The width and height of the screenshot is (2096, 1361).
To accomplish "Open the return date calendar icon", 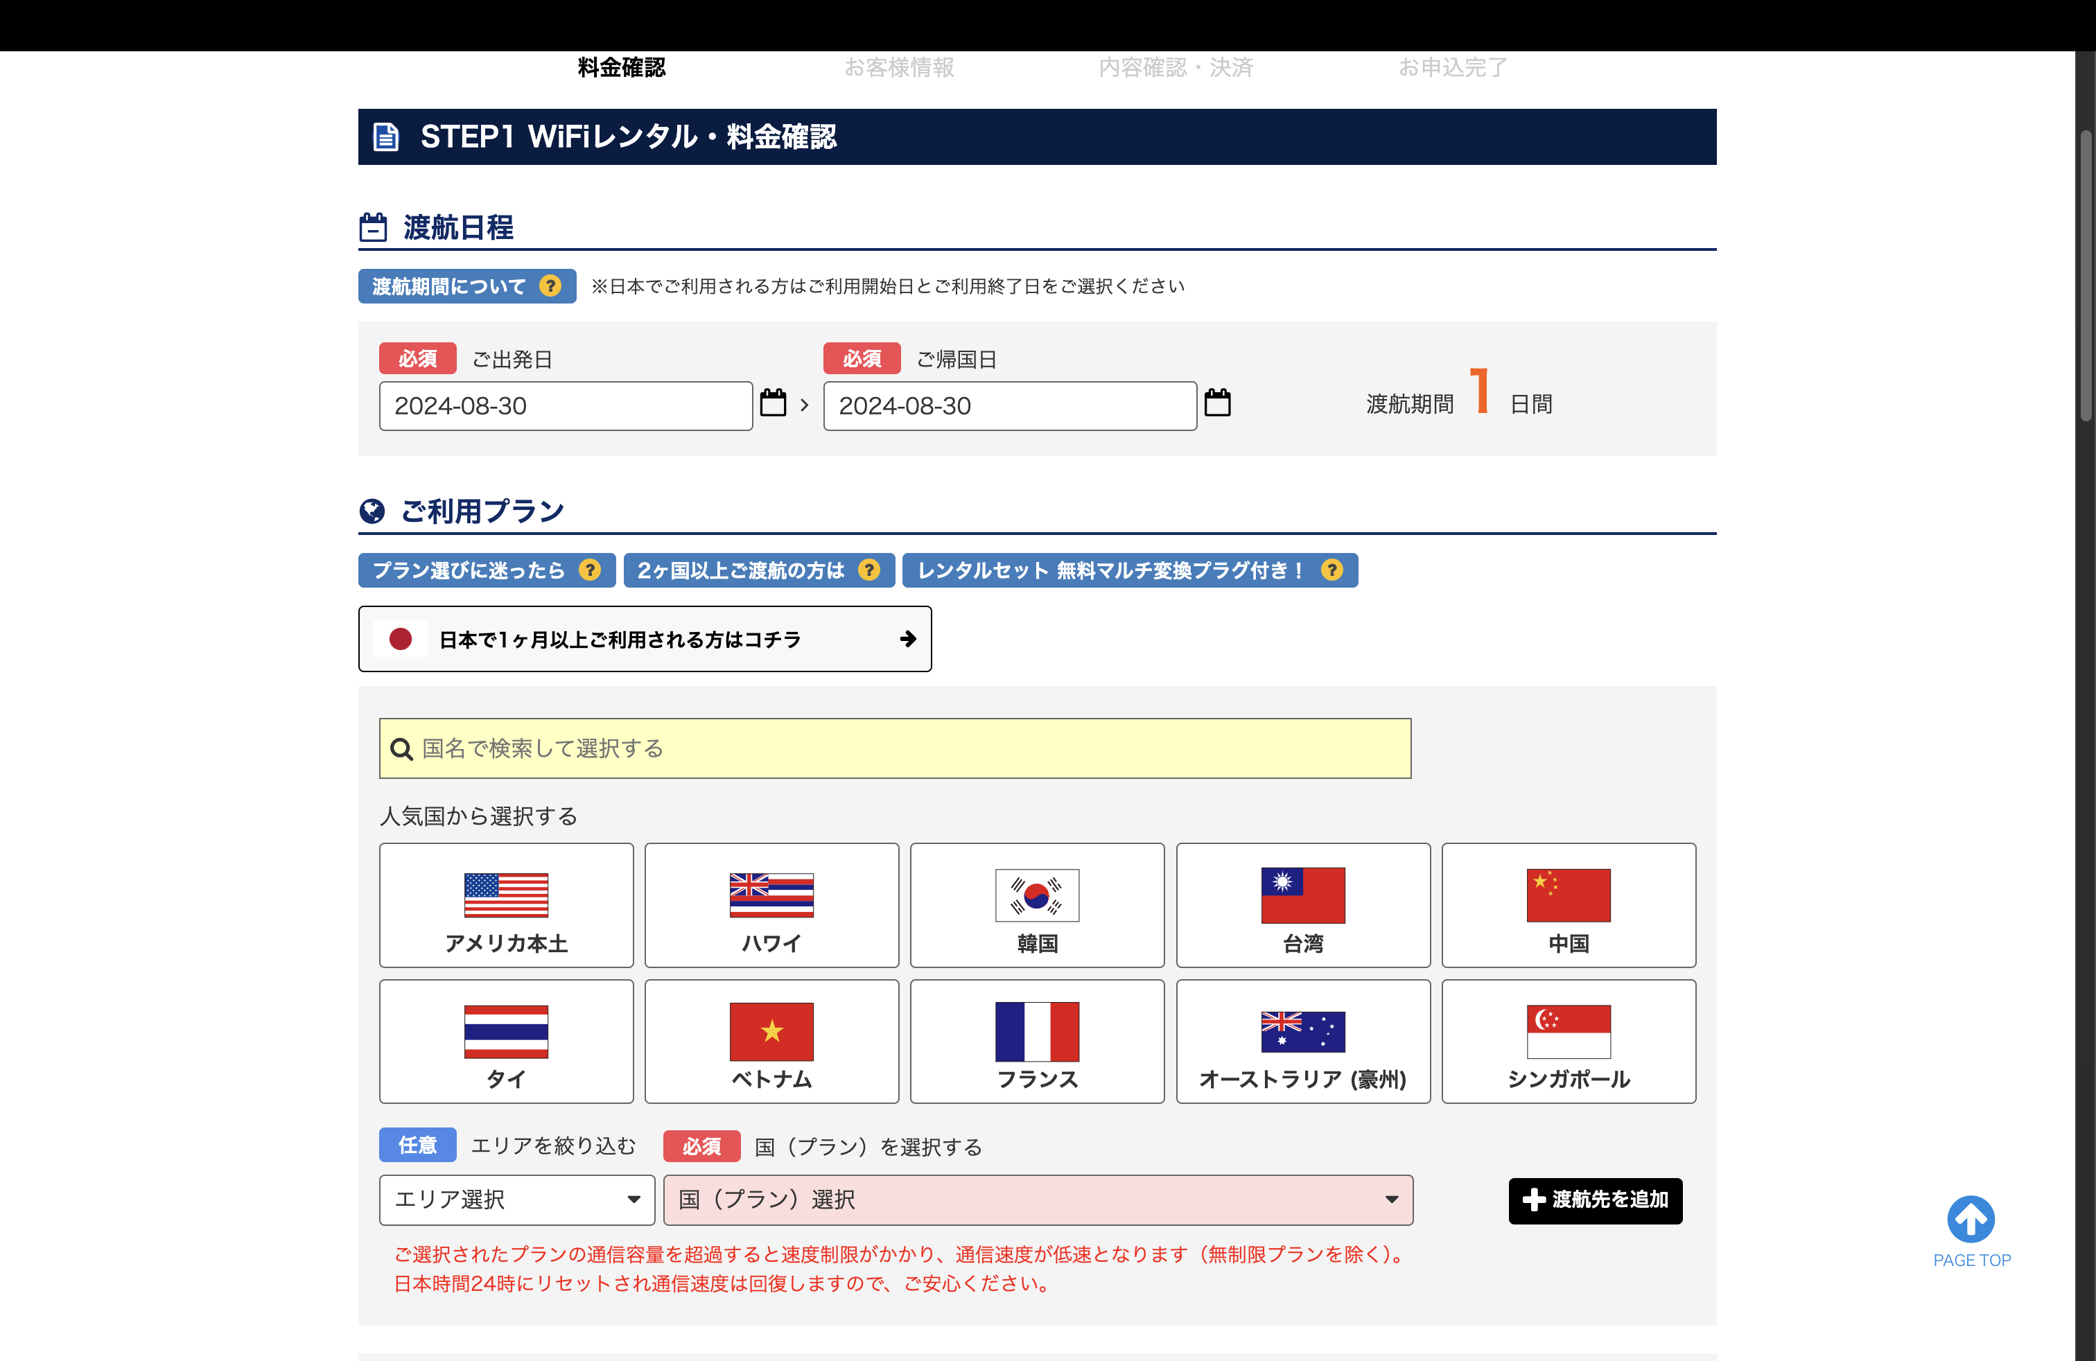I will tap(1217, 403).
